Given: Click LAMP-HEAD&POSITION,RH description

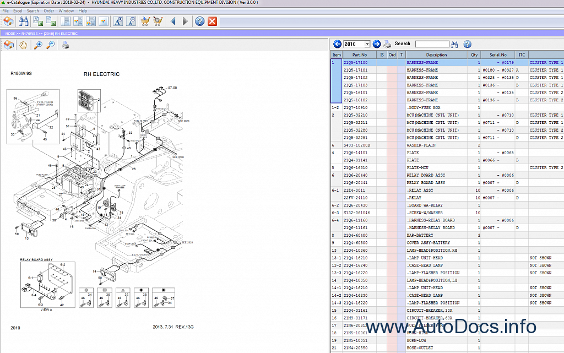Looking at the screenshot, I should [432, 250].
